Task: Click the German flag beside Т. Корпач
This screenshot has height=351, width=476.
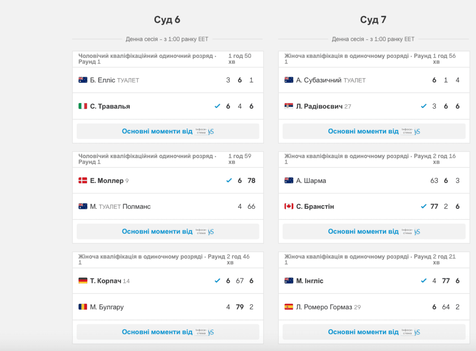Action: (83, 281)
